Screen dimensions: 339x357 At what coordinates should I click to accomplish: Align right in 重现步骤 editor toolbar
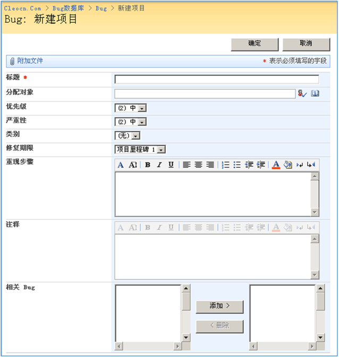[210, 165]
